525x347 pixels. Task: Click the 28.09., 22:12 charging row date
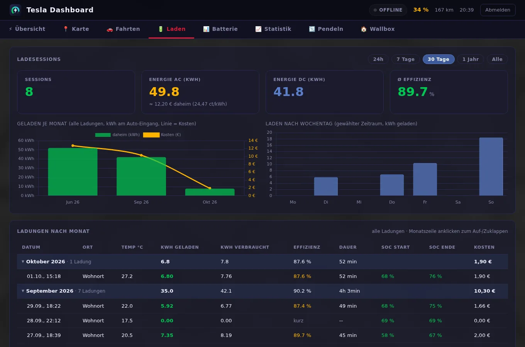(x=44, y=321)
